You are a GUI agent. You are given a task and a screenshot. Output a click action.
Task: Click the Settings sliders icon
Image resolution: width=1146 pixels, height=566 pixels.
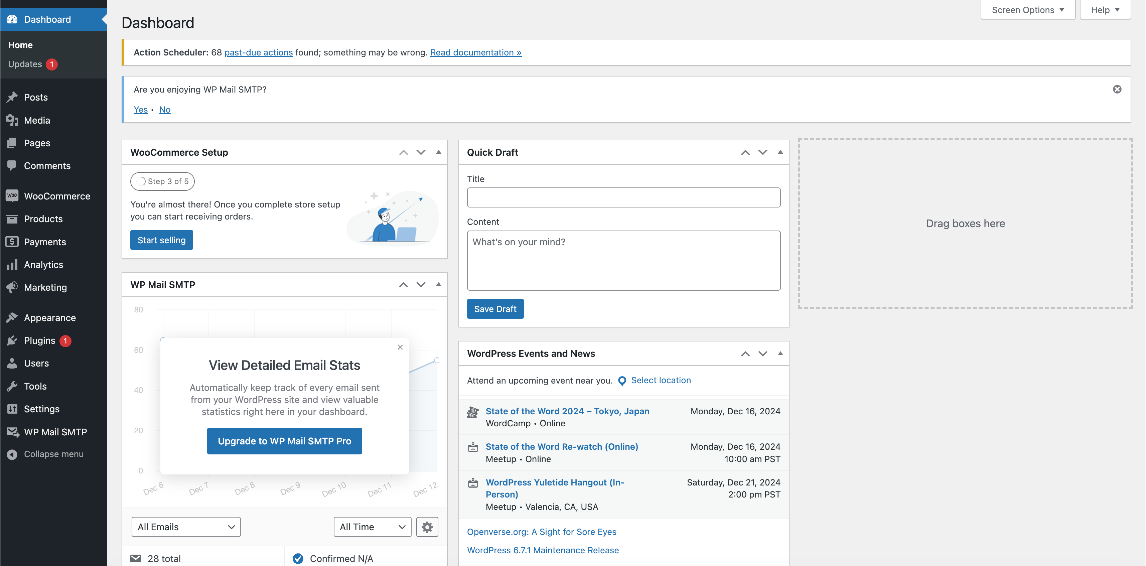pos(12,409)
